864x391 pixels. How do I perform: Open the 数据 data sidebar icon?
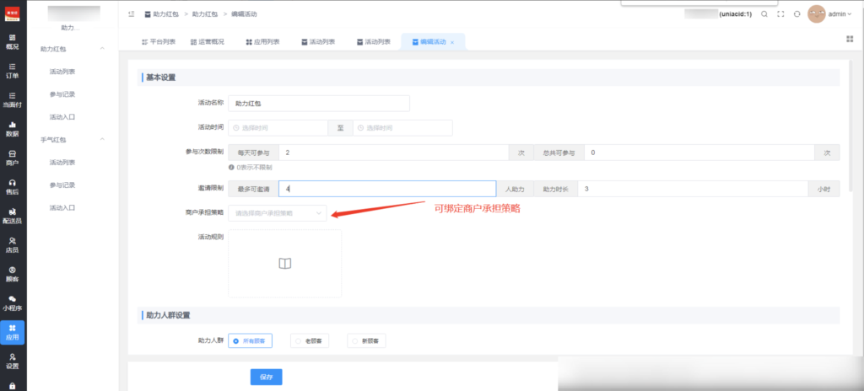pyautogui.click(x=13, y=129)
